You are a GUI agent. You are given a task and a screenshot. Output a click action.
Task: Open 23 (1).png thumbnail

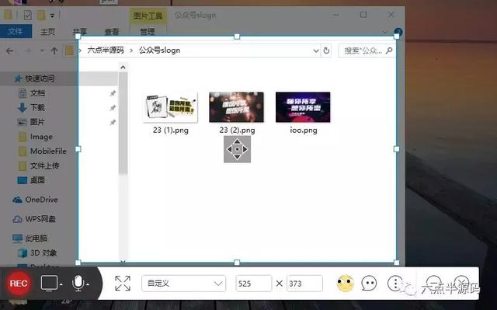(x=171, y=107)
